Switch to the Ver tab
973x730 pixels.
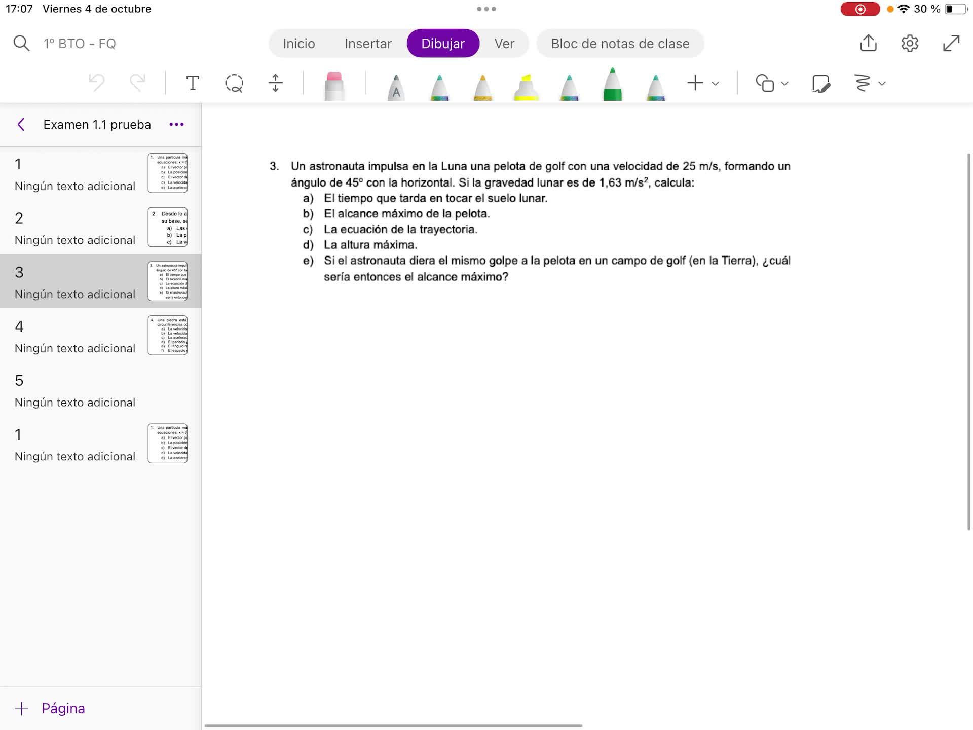click(504, 44)
